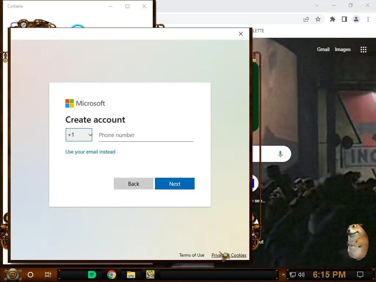The height and width of the screenshot is (282, 376).
Task: Open green chat app on taskbar
Action: (92, 275)
